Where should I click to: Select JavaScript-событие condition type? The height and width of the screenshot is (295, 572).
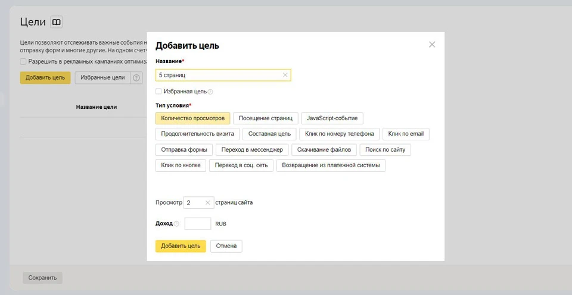click(332, 118)
